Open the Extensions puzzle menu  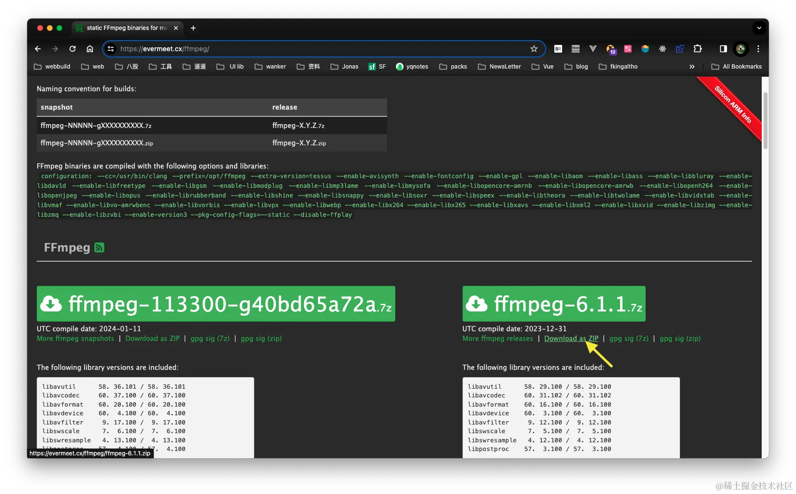pyautogui.click(x=697, y=49)
